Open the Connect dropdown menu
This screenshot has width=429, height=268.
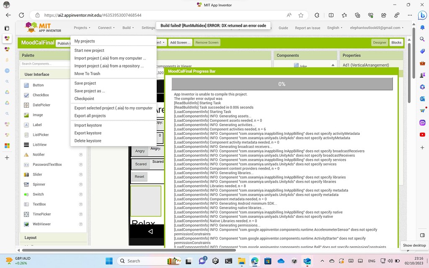106,27
